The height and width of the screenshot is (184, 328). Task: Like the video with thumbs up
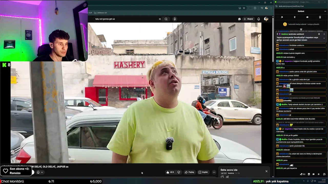pyautogui.click(x=170, y=172)
